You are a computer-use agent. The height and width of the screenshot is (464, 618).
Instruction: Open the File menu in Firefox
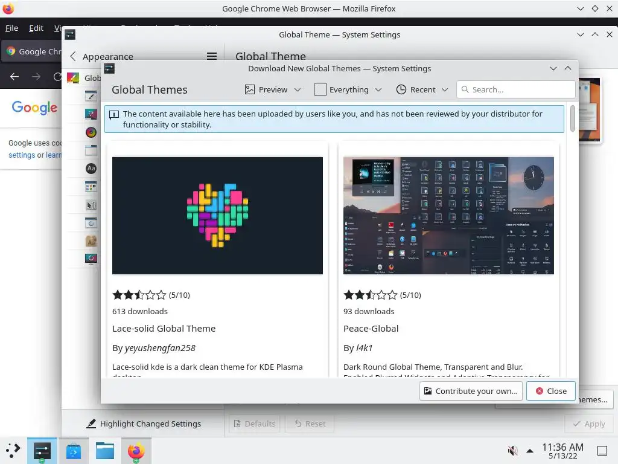click(11, 28)
